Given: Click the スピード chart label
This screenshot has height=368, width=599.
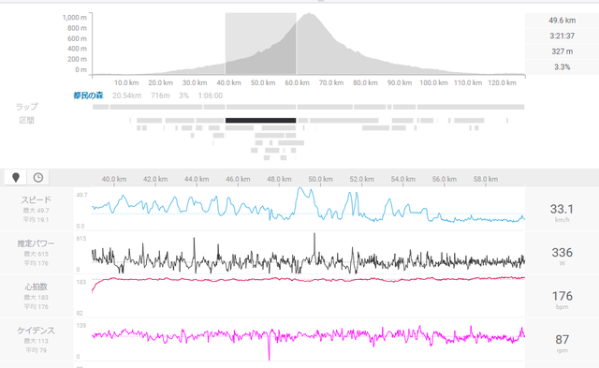Looking at the screenshot, I should 36,199.
